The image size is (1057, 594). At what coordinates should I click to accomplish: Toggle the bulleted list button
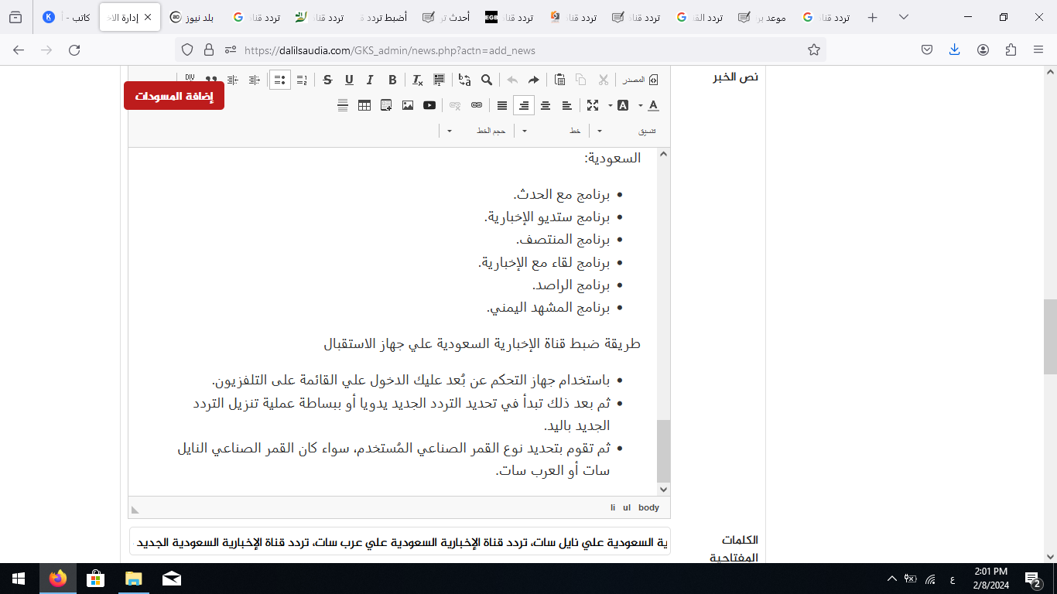pos(280,80)
